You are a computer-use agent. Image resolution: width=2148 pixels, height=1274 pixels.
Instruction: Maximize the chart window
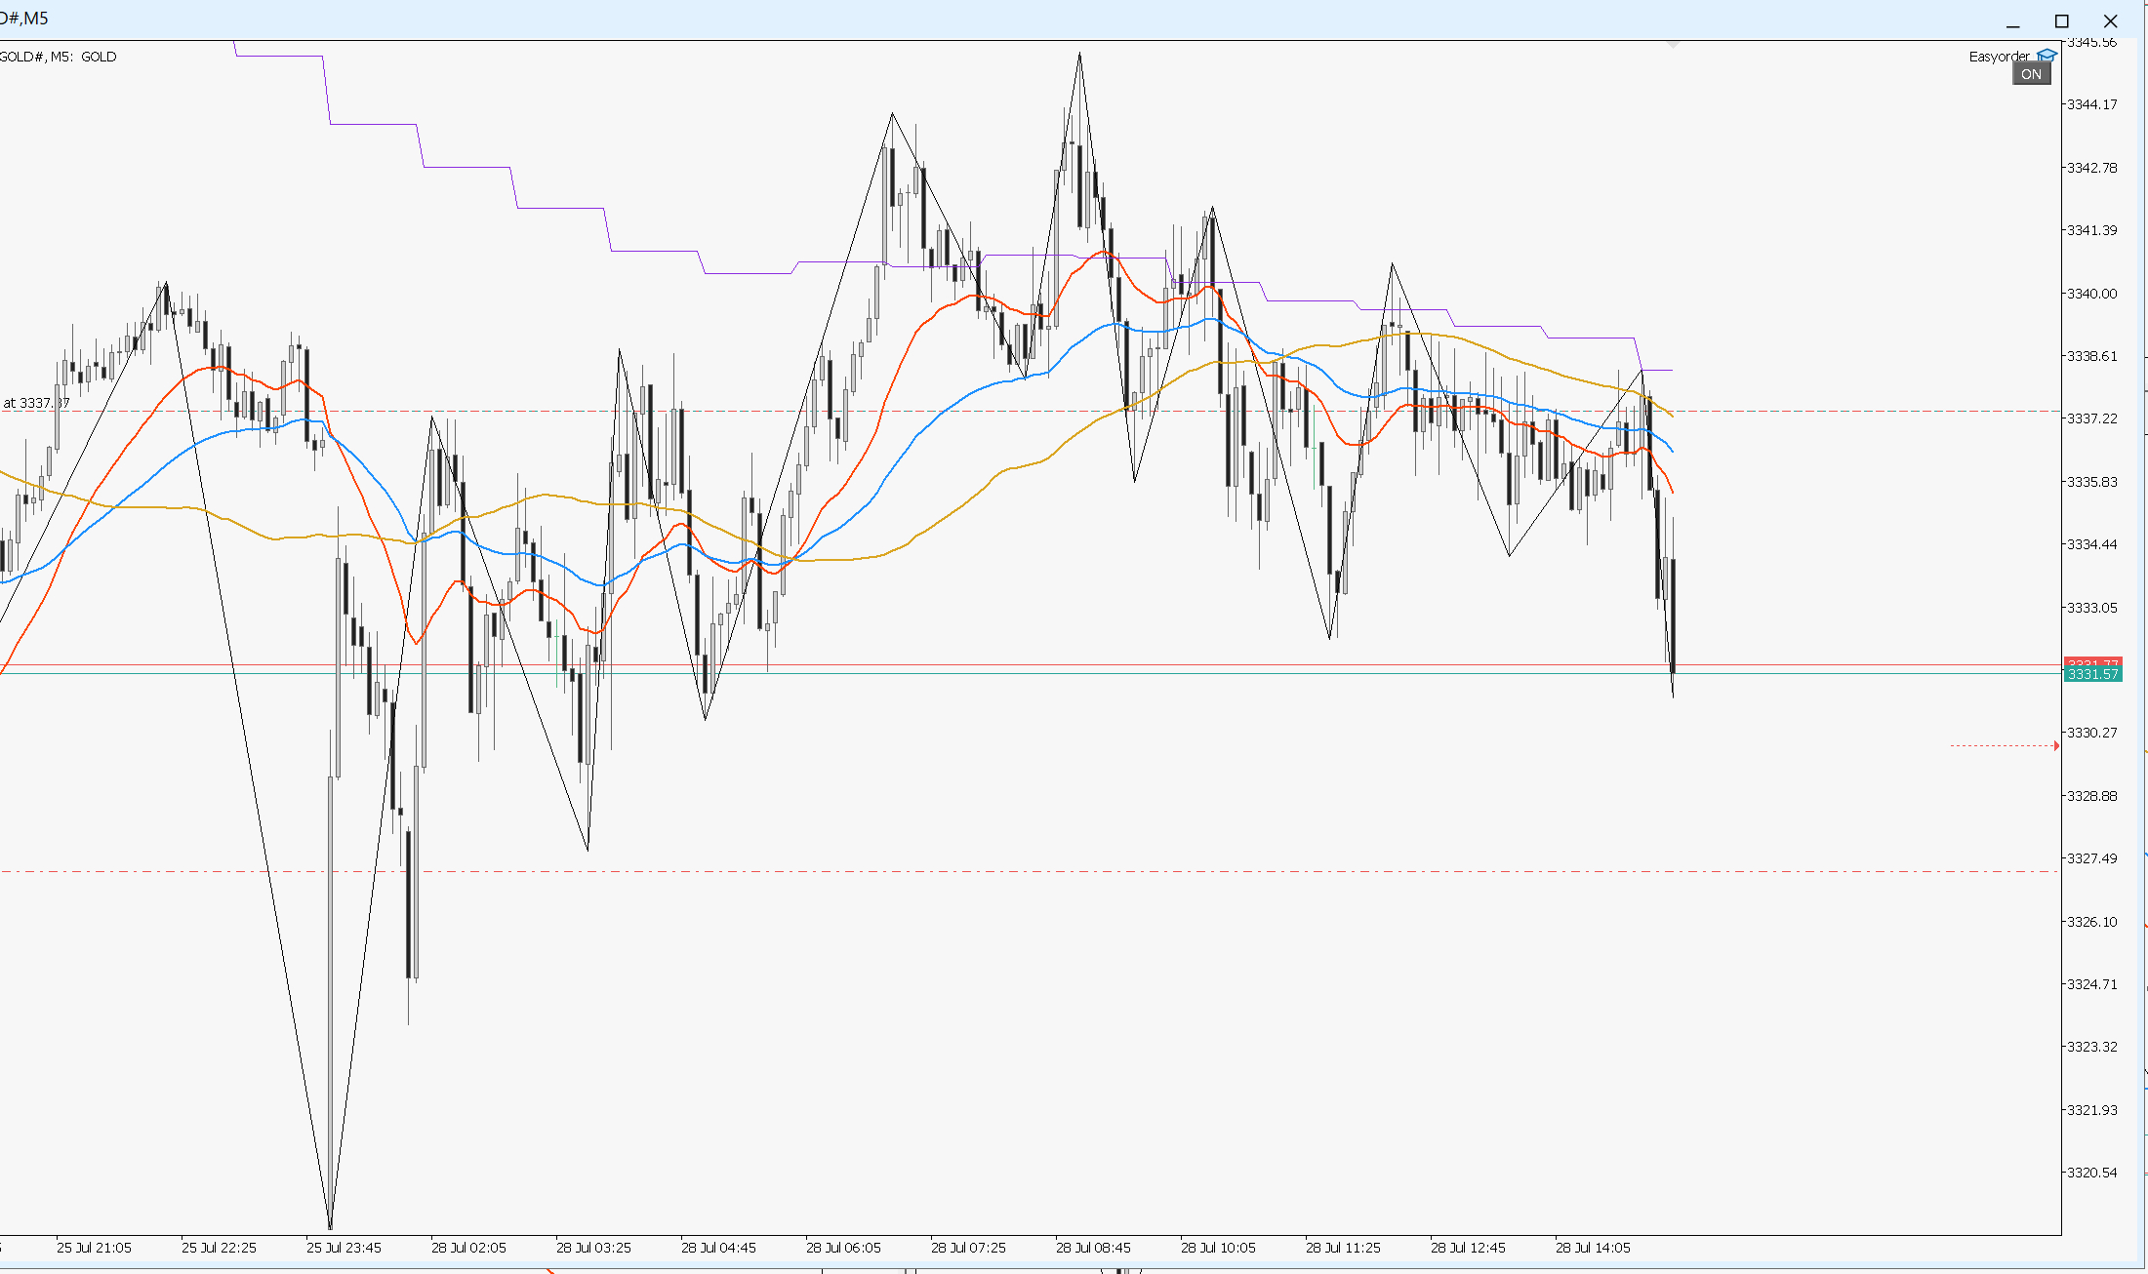2062,21
